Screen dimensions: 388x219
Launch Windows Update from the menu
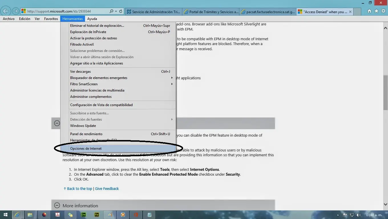tap(122, 126)
